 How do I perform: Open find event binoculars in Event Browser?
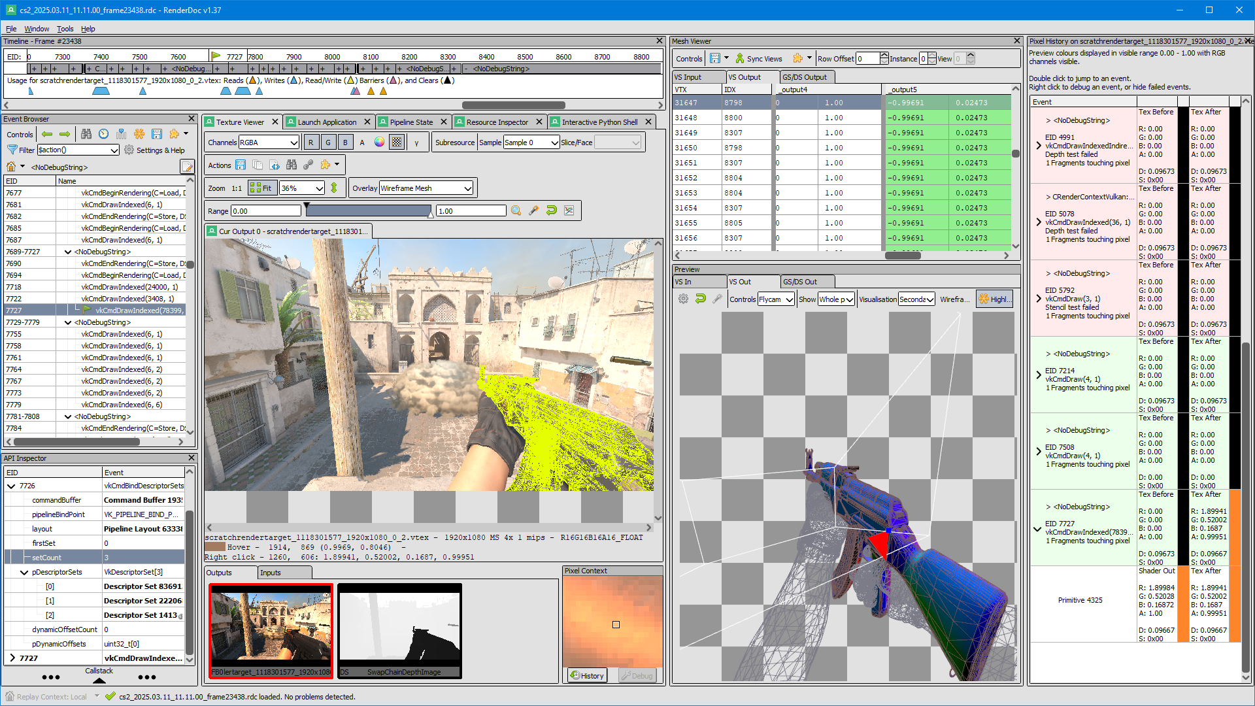[86, 134]
